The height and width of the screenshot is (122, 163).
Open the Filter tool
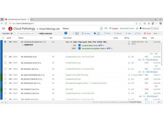coord(107,34)
